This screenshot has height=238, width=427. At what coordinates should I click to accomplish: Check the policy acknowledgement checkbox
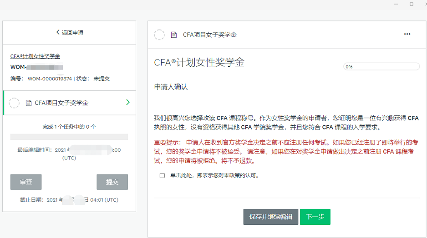tap(163, 175)
